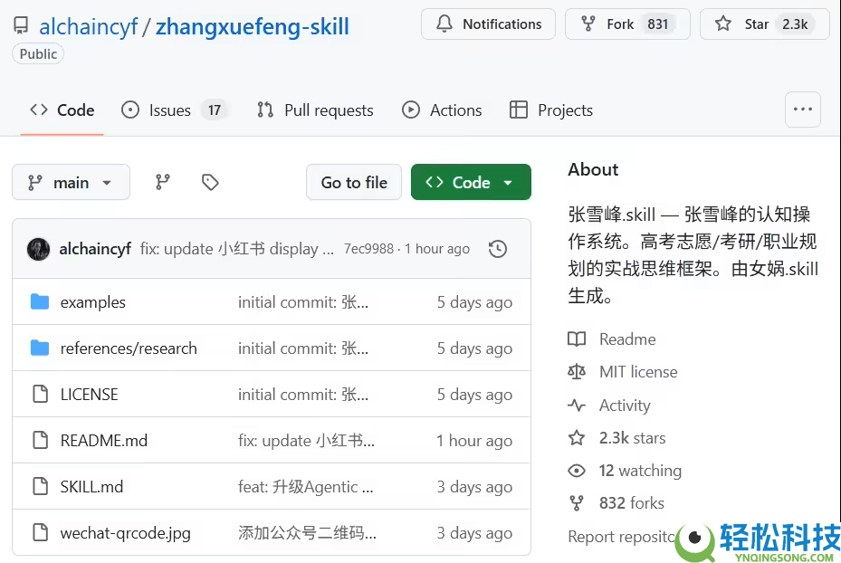
Task: Click SKILL.md timestamp 3 days ago
Action: click(x=474, y=487)
